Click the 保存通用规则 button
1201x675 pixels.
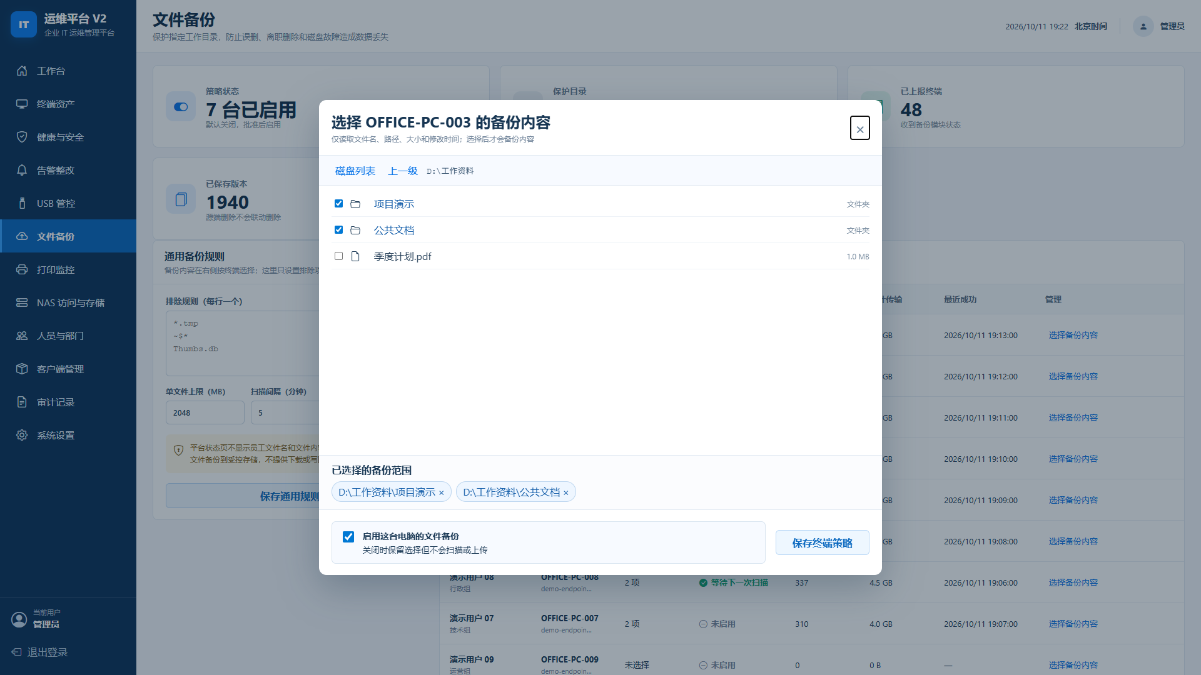click(243, 496)
